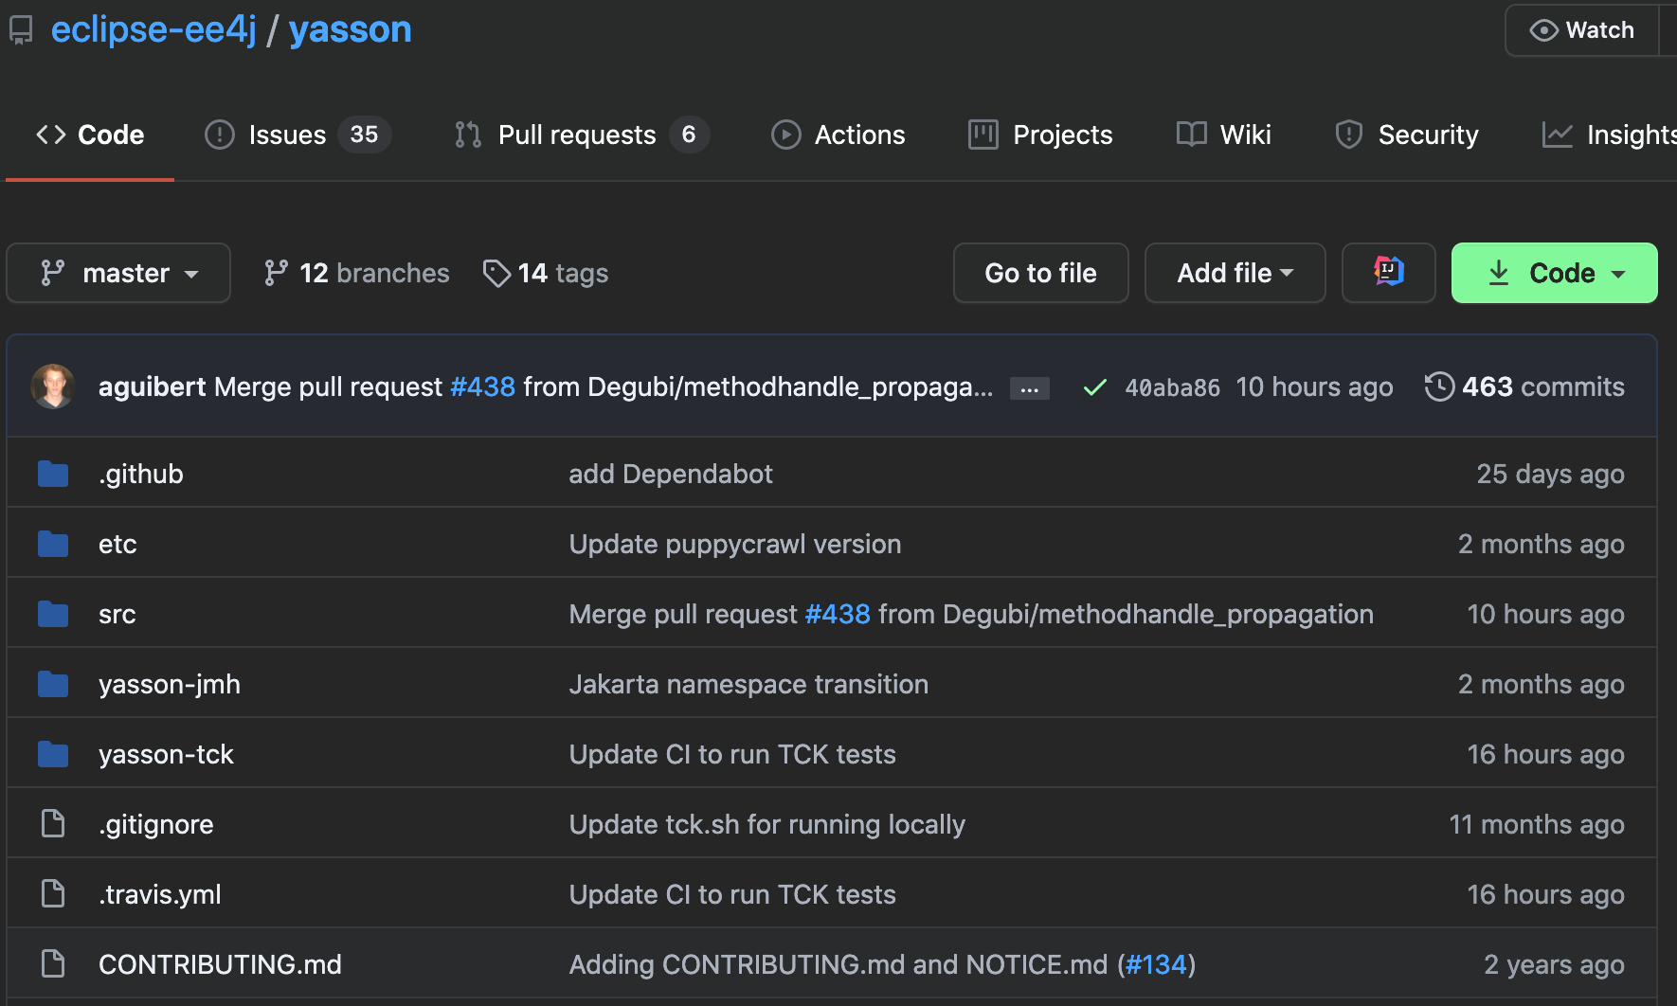Expand the master branch dropdown
The height and width of the screenshot is (1006, 1677).
point(118,273)
